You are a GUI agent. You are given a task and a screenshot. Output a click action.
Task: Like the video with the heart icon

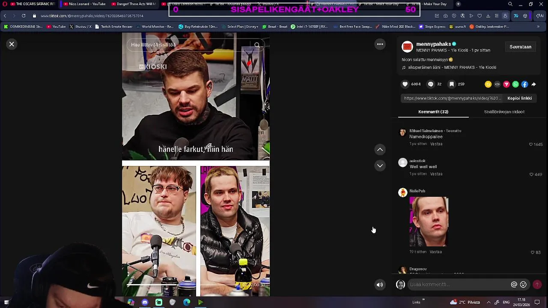[405, 84]
